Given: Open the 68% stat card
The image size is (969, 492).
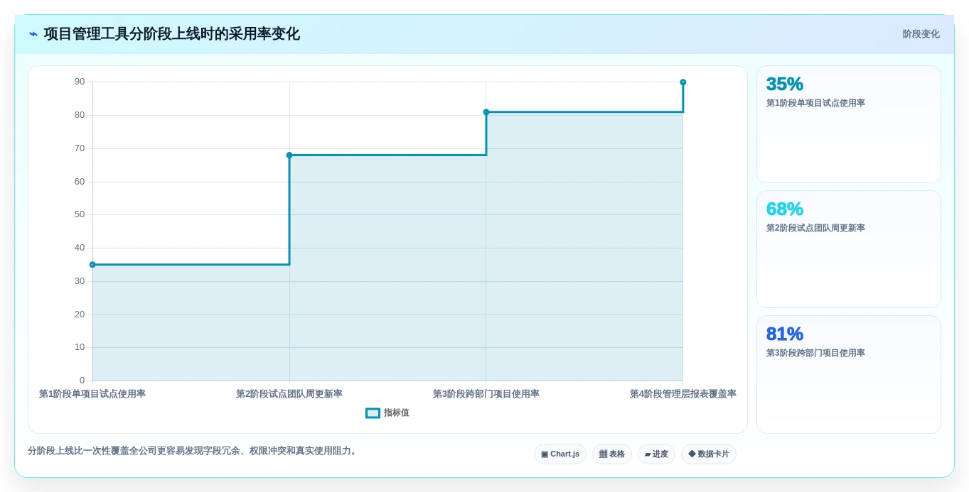Looking at the screenshot, I should pos(849,249).
